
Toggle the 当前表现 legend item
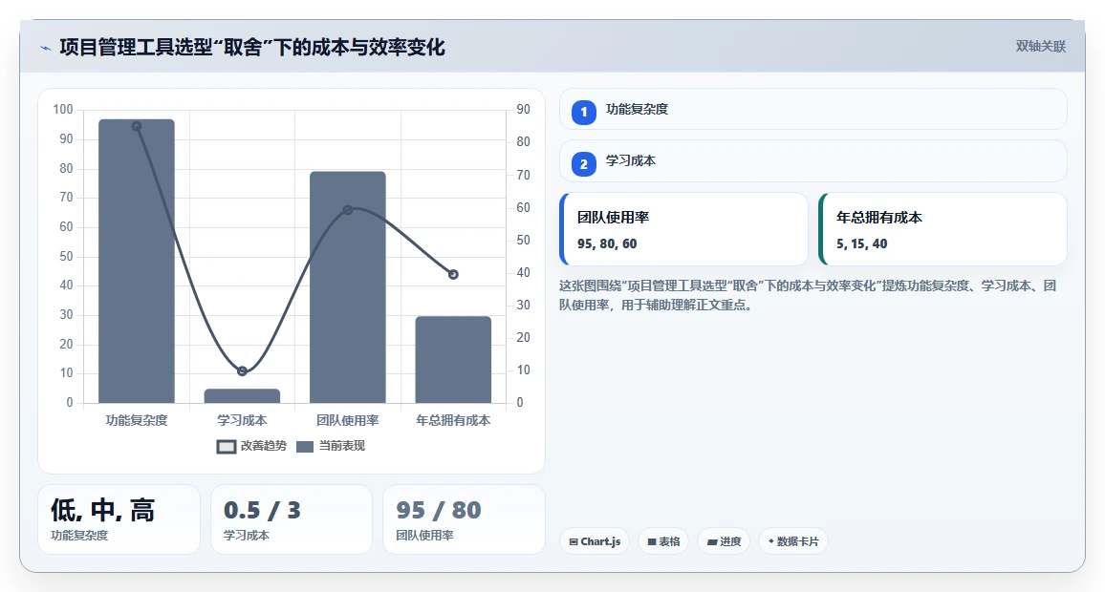(x=331, y=446)
